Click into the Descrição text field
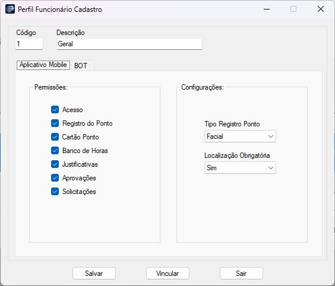The image size is (335, 286). (129, 44)
